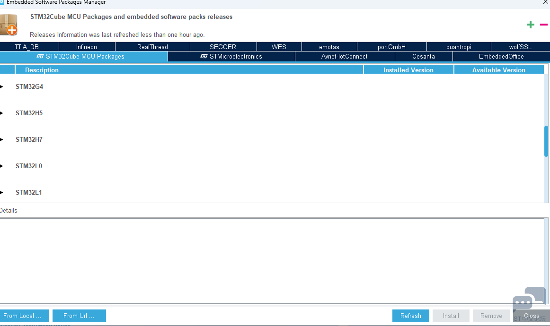
Task: Click the From Url button
Action: tap(79, 316)
